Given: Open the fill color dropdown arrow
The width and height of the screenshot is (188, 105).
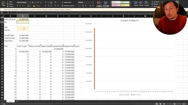Looking at the screenshot, I should coord(36,6).
